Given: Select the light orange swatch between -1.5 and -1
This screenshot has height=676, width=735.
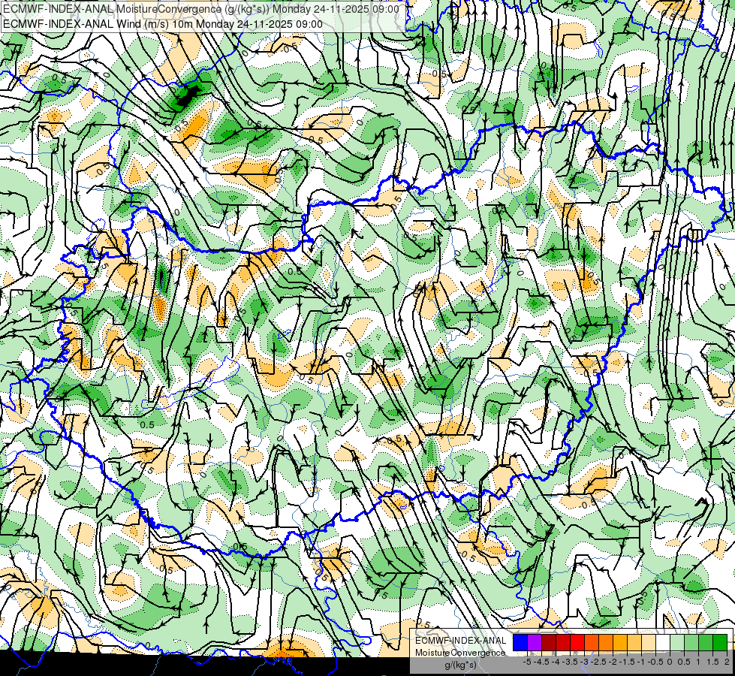Looking at the screenshot, I should [x=634, y=643].
